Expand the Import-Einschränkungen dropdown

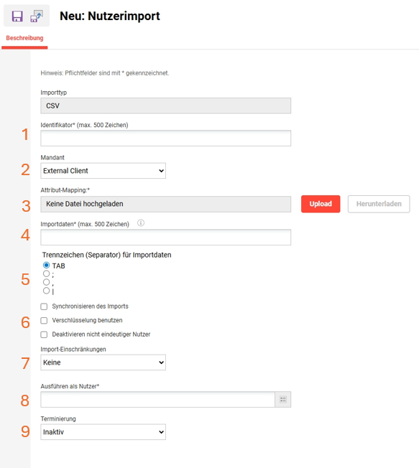coord(103,362)
